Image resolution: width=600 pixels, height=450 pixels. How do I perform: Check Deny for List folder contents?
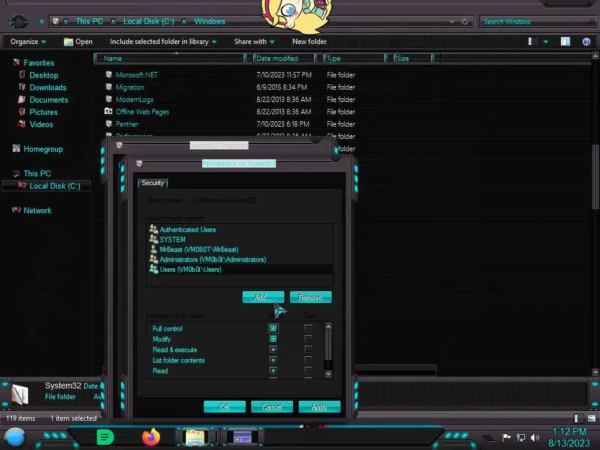[308, 360]
